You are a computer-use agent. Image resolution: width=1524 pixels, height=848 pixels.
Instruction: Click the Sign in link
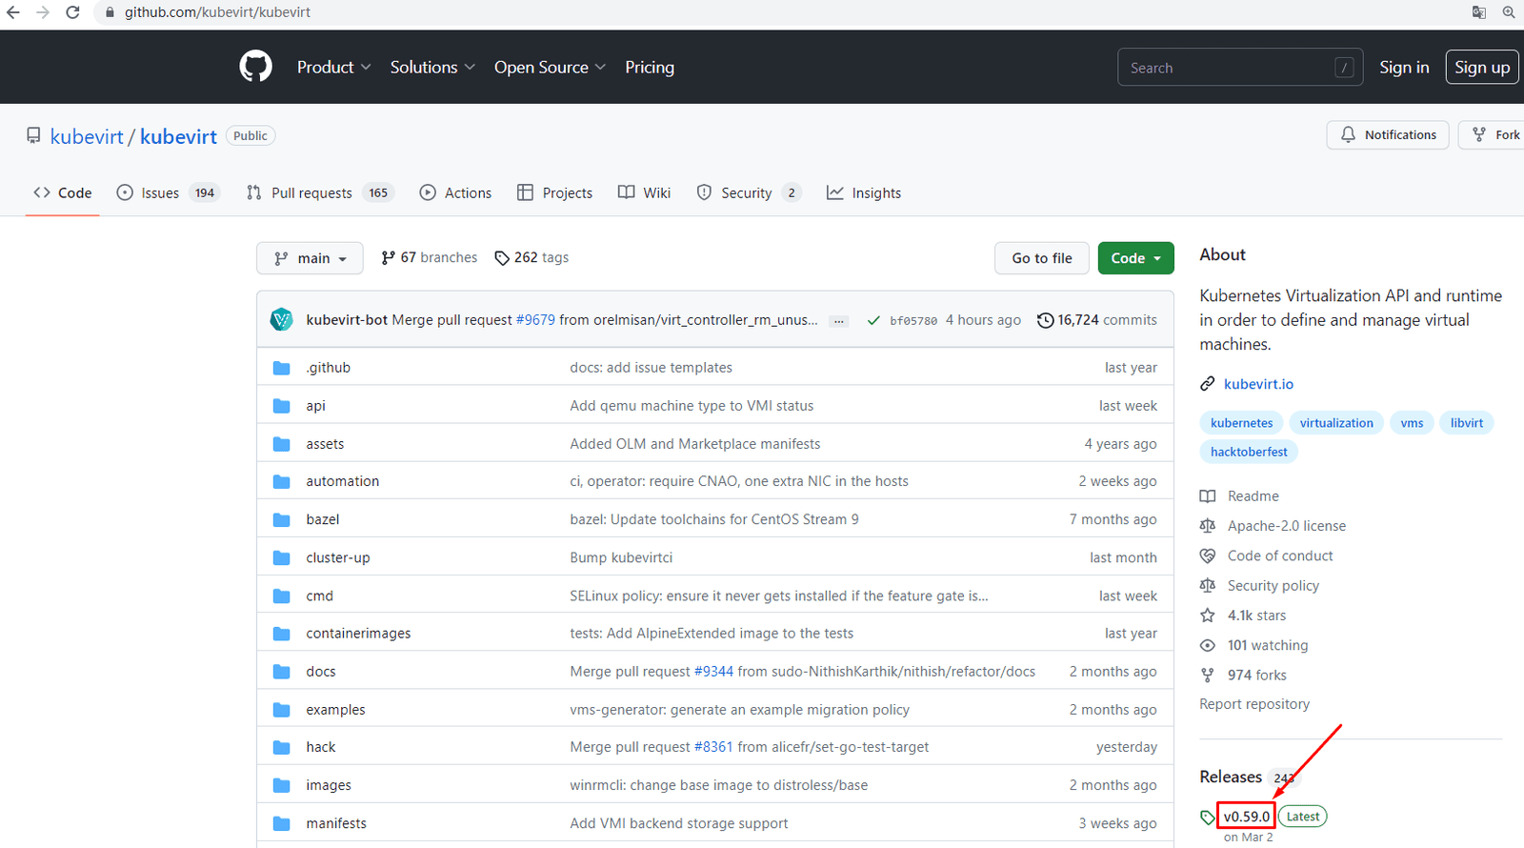point(1404,68)
